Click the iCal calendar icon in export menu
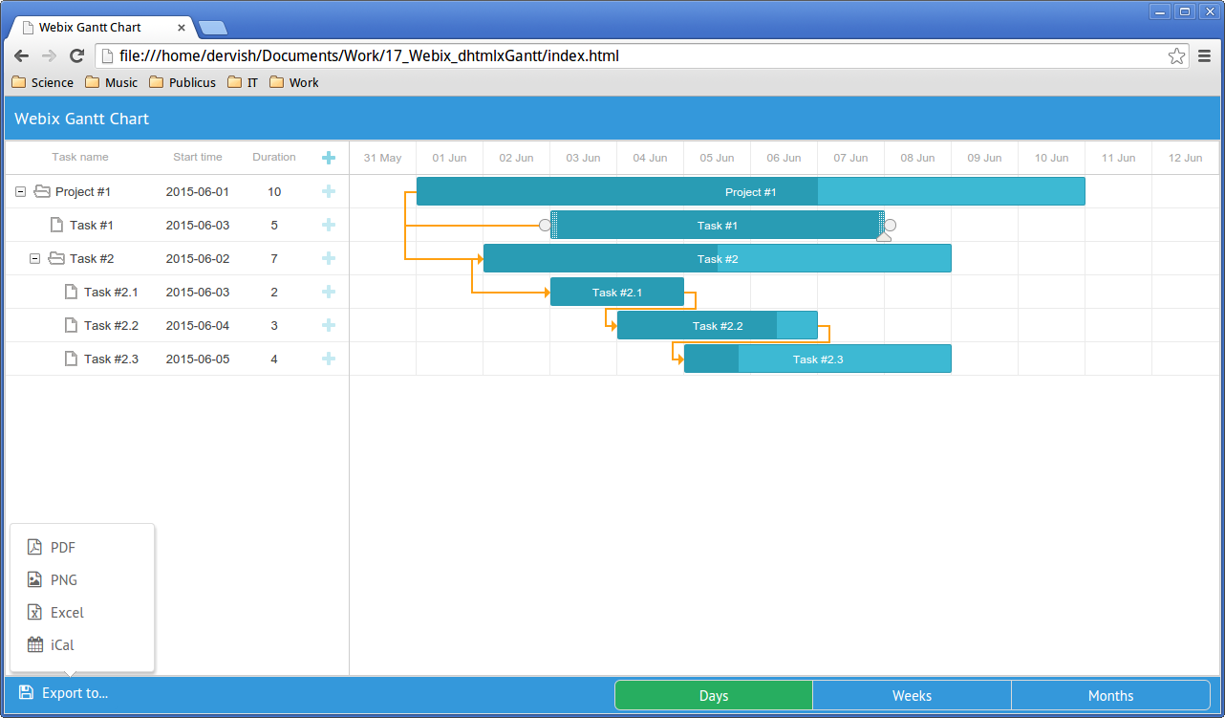Screen dimensions: 1225x718 (34, 644)
